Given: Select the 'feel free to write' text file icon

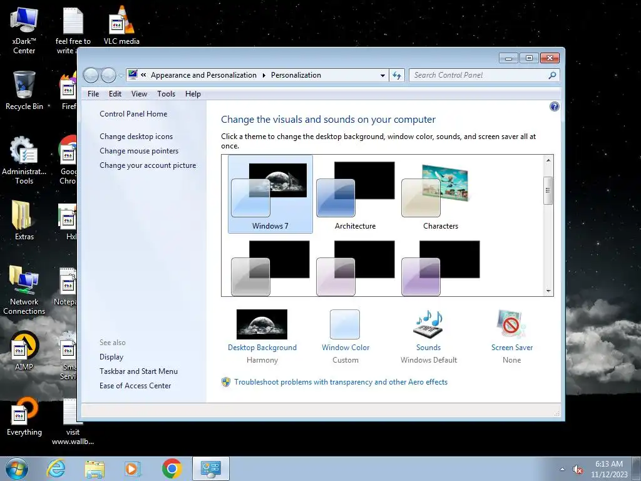Looking at the screenshot, I should pyautogui.click(x=73, y=31).
